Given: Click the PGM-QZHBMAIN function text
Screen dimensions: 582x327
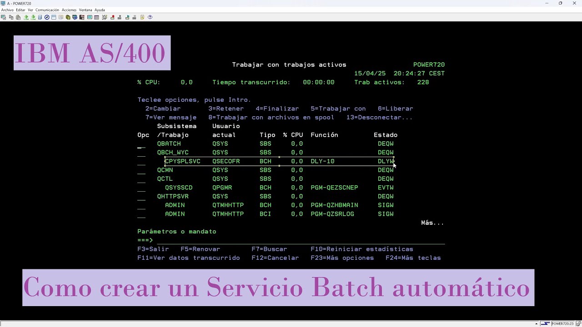Looking at the screenshot, I should click(334, 205).
